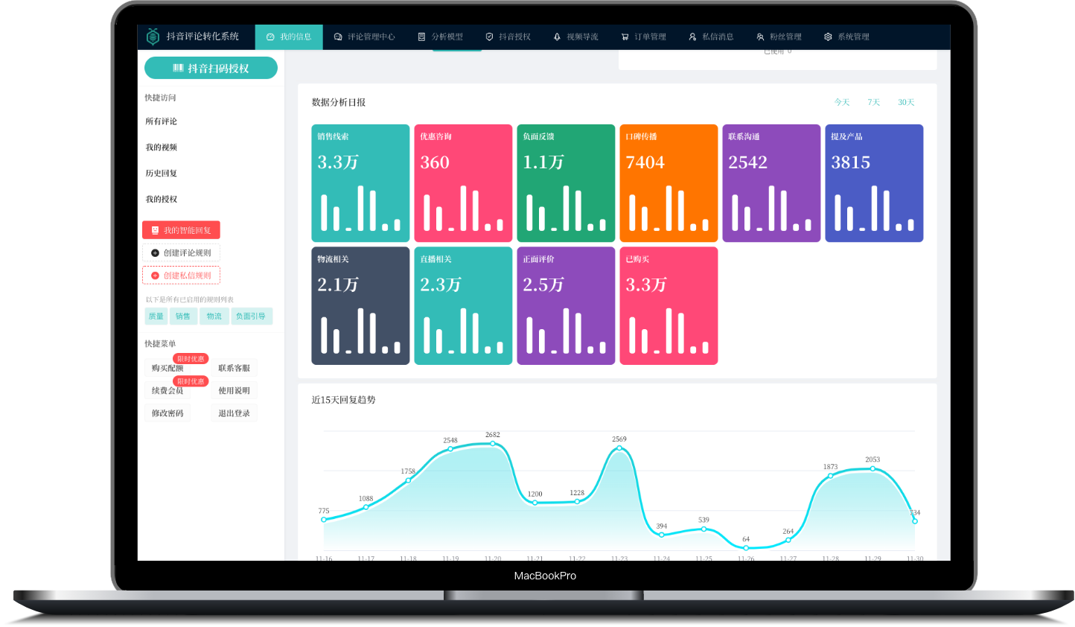This screenshot has width=1075, height=627.
Task: Click the 64 lowest data point
Action: click(746, 548)
